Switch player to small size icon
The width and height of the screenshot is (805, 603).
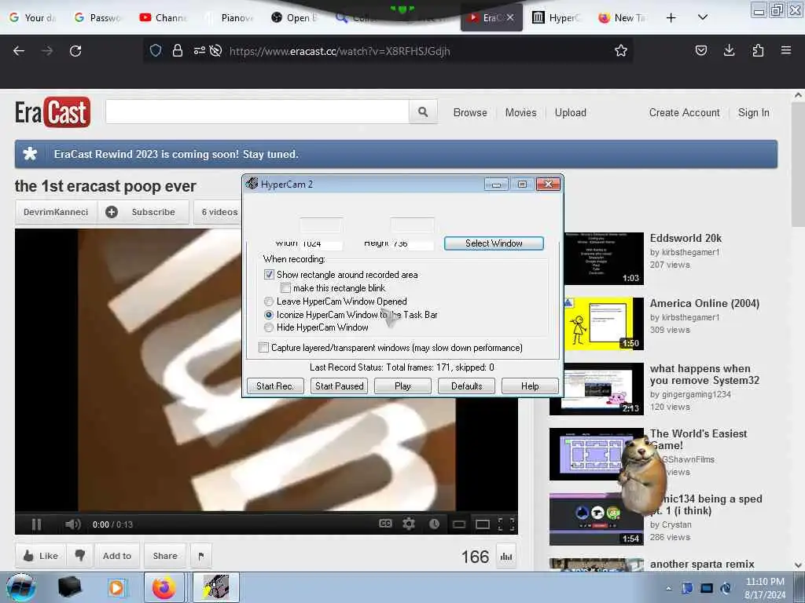[x=459, y=524]
